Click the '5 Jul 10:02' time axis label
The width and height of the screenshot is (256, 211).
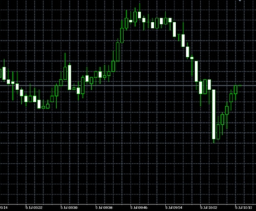[209, 208]
